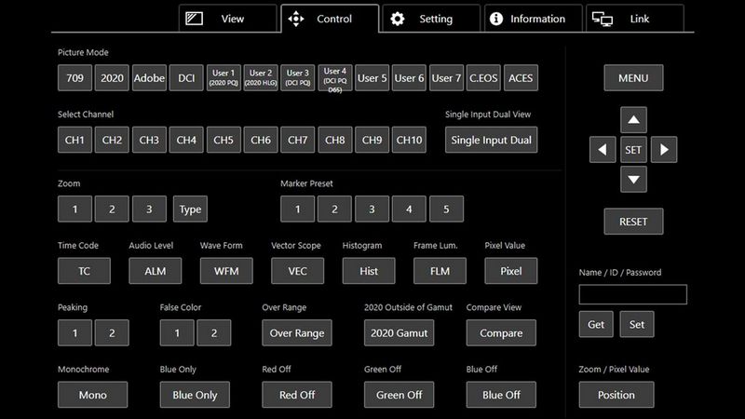Click the MENU button
This screenshot has height=419, width=745.
tap(632, 78)
